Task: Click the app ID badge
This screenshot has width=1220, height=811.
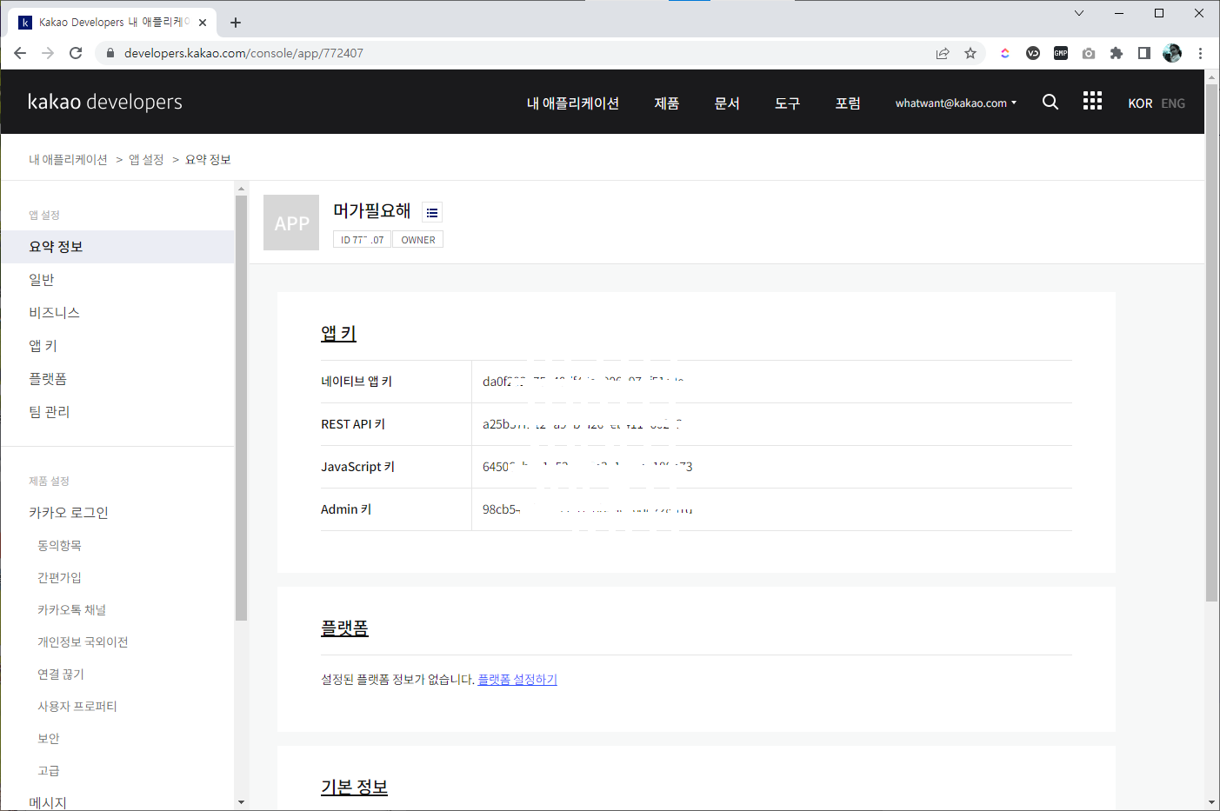Action: coord(362,240)
